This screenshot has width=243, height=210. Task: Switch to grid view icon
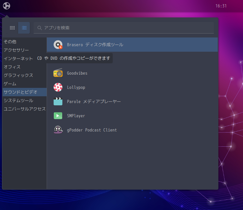click(x=12, y=28)
